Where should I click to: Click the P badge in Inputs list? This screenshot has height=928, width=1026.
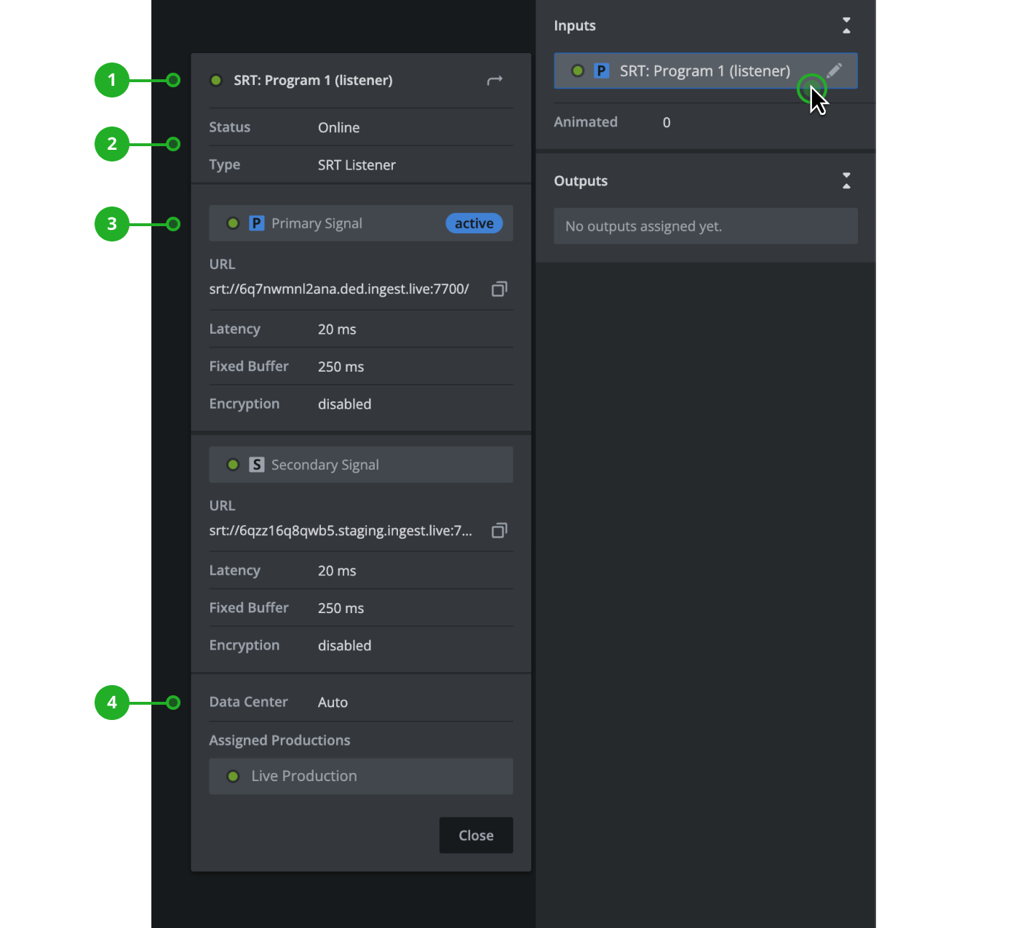tap(601, 71)
